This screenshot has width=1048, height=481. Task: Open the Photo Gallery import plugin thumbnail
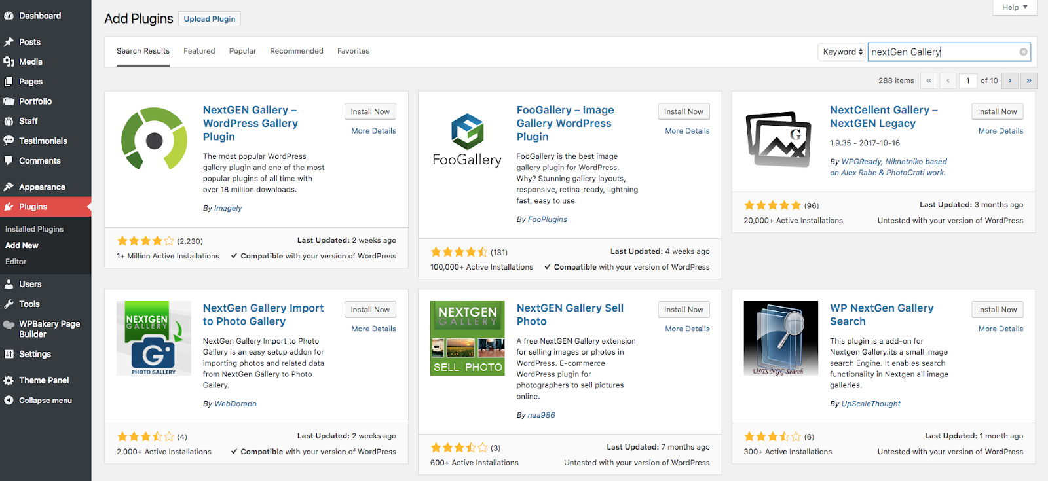coord(154,338)
